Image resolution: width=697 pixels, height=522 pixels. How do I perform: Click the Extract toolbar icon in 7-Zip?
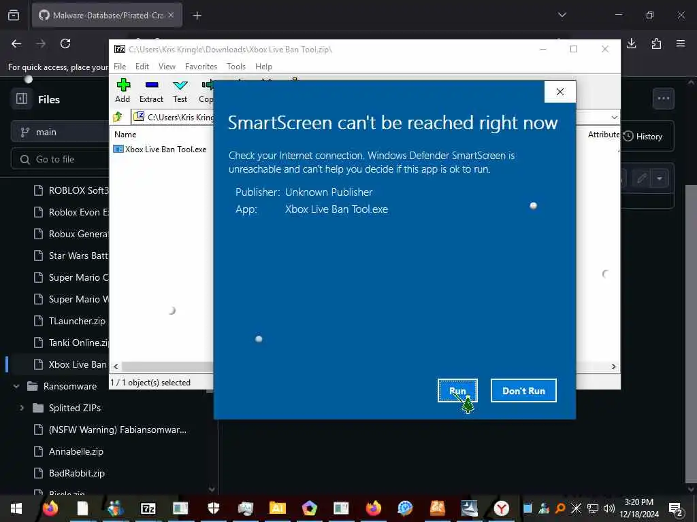coord(151,91)
